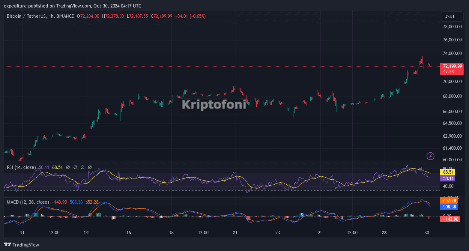Toggle the third ∅ visibility icon in RSI row
Viewport: 469px width, 251px height.
(x=82, y=167)
